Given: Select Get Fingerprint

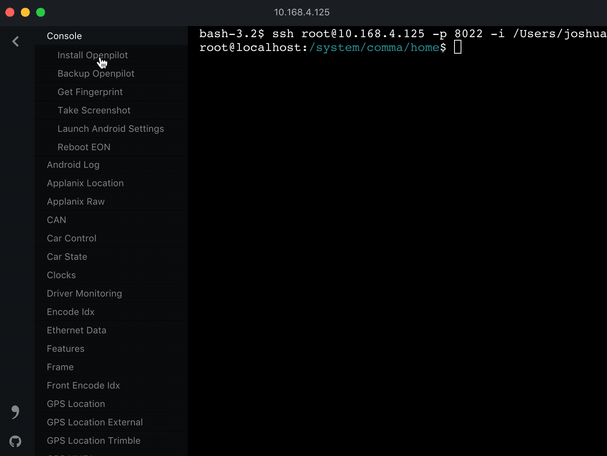Looking at the screenshot, I should 111,92.
